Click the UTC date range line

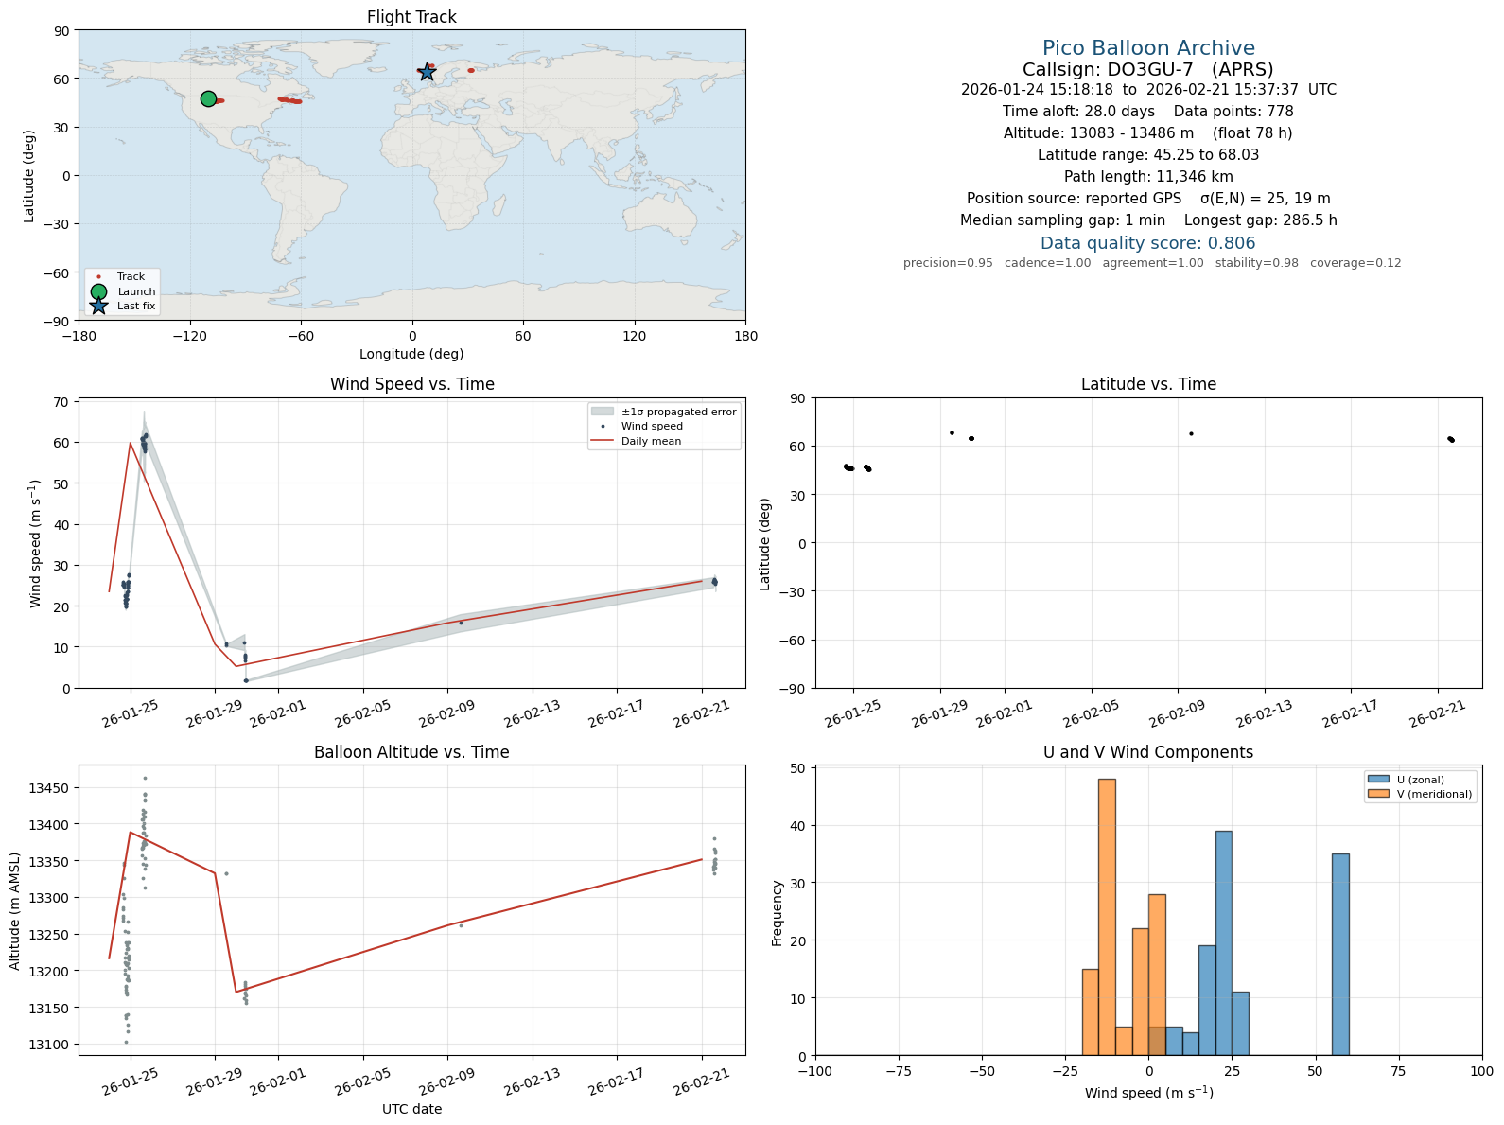tap(1148, 90)
